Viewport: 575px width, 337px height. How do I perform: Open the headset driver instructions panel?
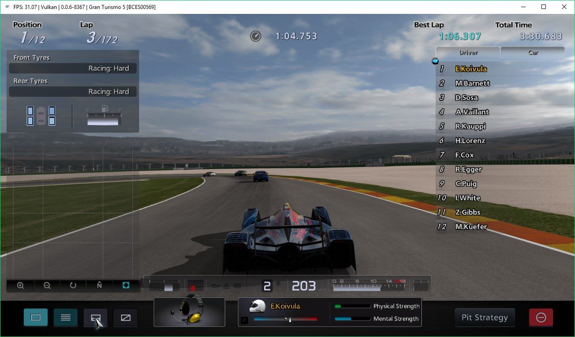pyautogui.click(x=189, y=312)
